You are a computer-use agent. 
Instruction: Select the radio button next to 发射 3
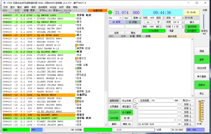pyautogui.click(x=179, y=112)
